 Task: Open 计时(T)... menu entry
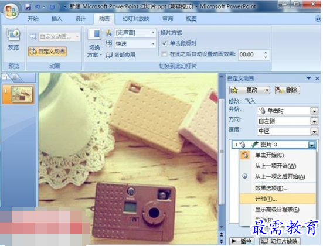click(277, 199)
